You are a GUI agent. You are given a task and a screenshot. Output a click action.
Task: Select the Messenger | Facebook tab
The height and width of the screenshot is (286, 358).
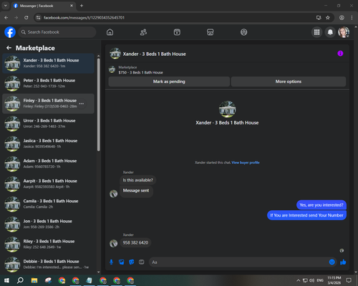(x=43, y=6)
